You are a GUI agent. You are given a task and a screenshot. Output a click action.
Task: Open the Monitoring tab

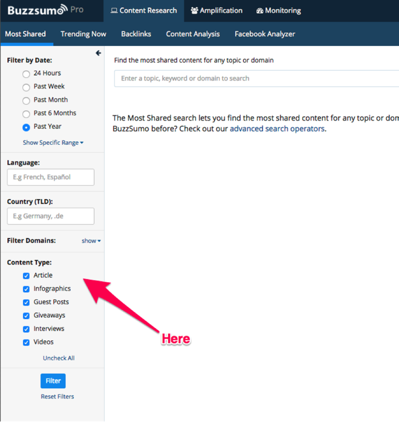[279, 11]
